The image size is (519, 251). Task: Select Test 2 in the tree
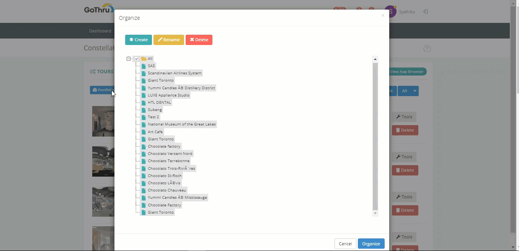coord(153,117)
